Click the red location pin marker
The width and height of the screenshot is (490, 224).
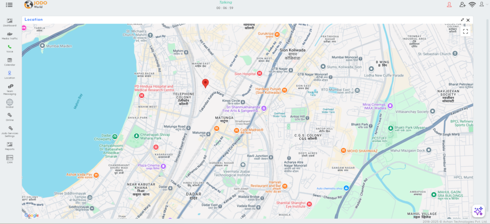coord(205,83)
